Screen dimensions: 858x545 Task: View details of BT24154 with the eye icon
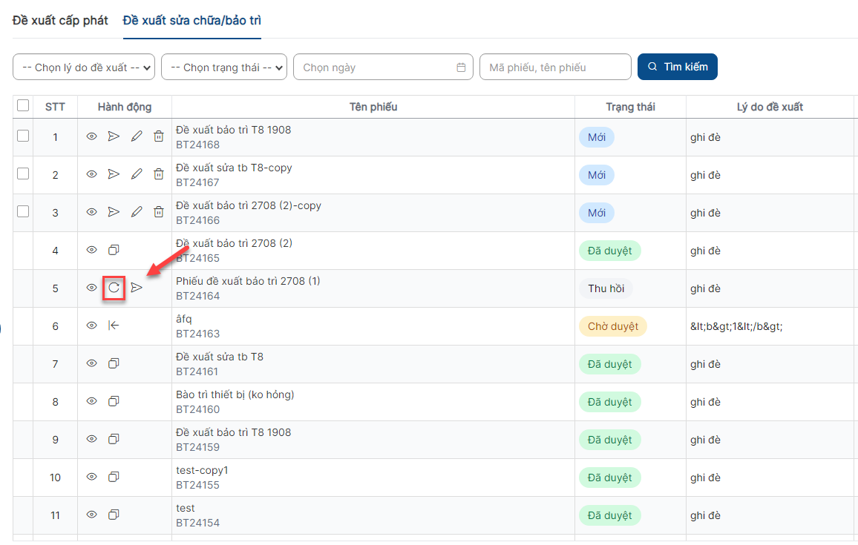91,515
